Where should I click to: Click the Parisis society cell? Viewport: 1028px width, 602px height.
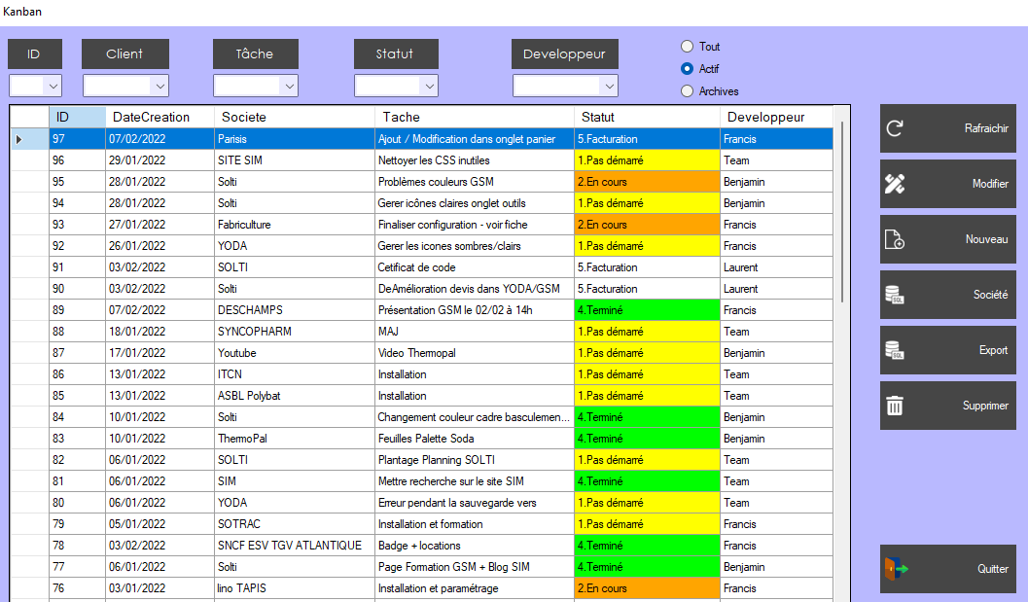click(x=295, y=139)
